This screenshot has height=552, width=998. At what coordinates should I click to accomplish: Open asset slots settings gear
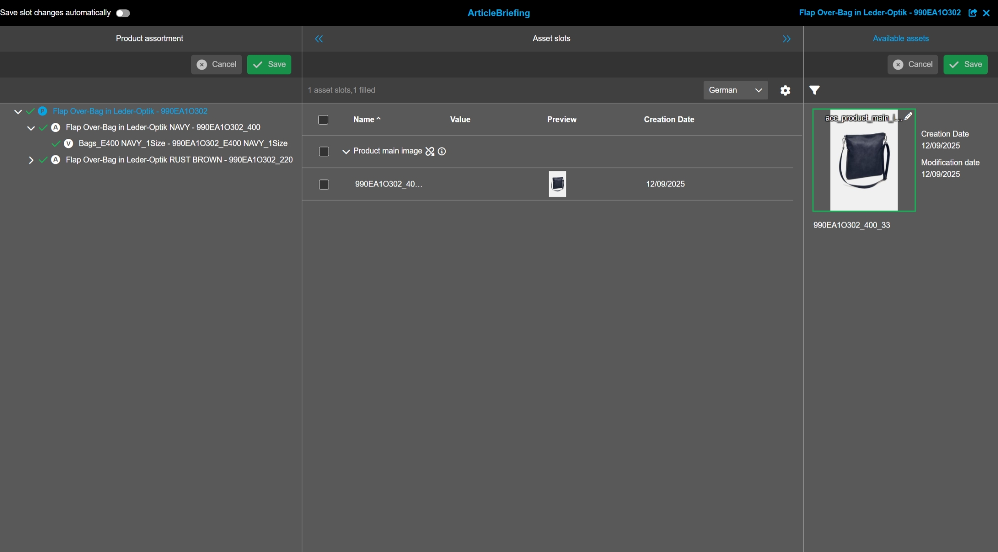point(785,90)
